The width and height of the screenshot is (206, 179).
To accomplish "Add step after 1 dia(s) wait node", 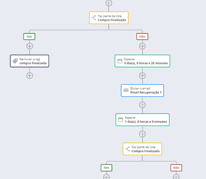I will pyautogui.click(x=142, y=134).
